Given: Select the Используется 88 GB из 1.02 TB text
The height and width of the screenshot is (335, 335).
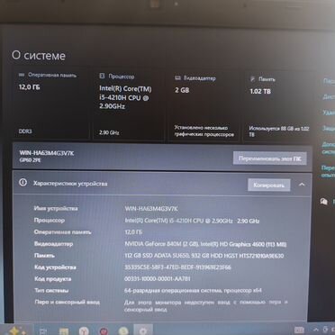Looking at the screenshot, I should coord(279,131).
